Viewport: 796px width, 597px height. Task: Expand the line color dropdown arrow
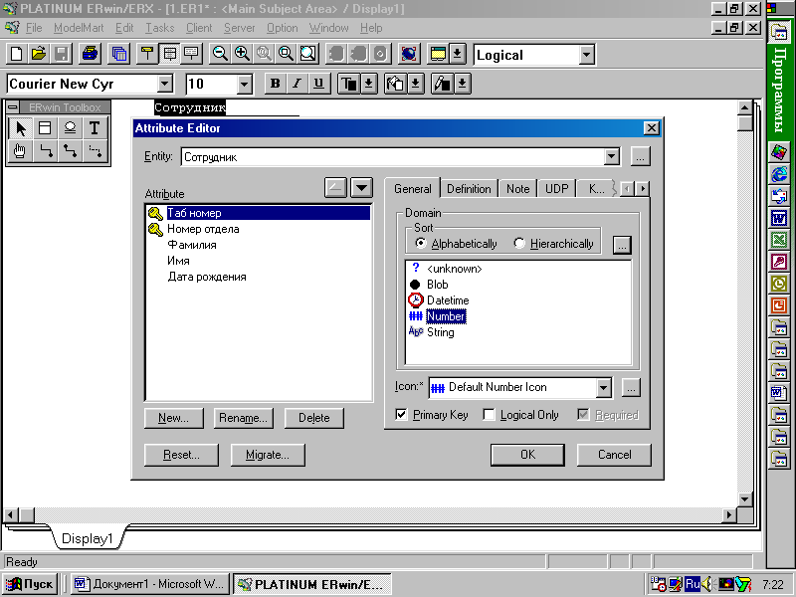(462, 84)
